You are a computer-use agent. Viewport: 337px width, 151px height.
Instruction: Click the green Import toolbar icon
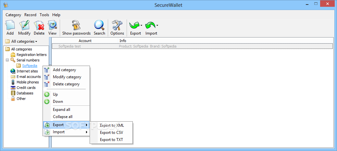pyautogui.click(x=150, y=25)
